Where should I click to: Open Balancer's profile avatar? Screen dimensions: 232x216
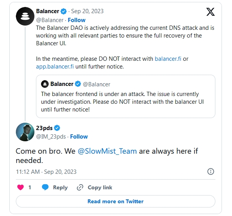(x=25, y=16)
